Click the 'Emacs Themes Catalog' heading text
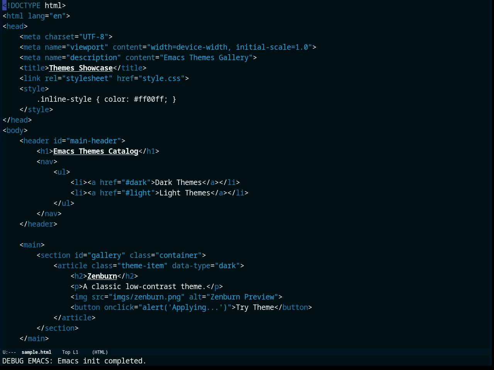The height and width of the screenshot is (370, 494). pos(96,151)
